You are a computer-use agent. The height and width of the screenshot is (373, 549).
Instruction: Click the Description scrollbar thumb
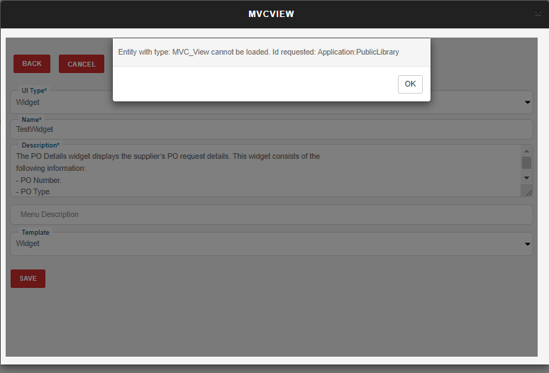(526, 162)
